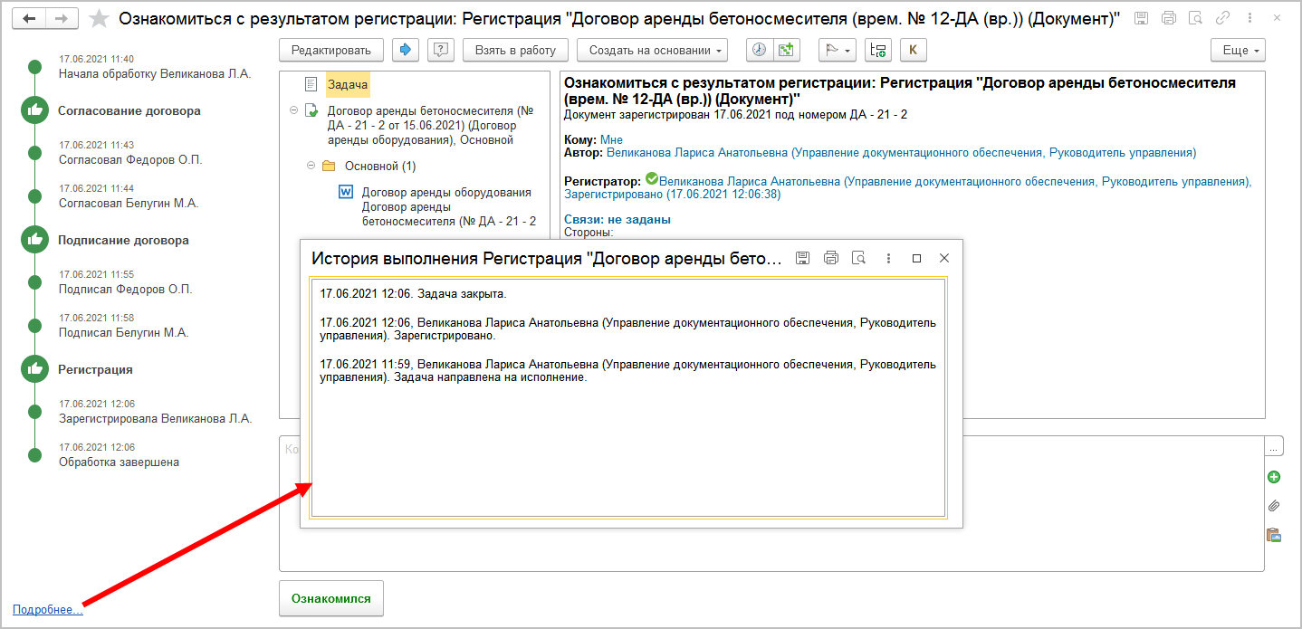This screenshot has height=629, width=1302.
Task: Open the Создать на основании dropdown
Action: point(652,50)
